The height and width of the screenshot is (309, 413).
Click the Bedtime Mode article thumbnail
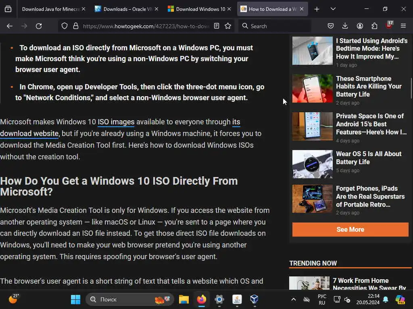(x=313, y=51)
